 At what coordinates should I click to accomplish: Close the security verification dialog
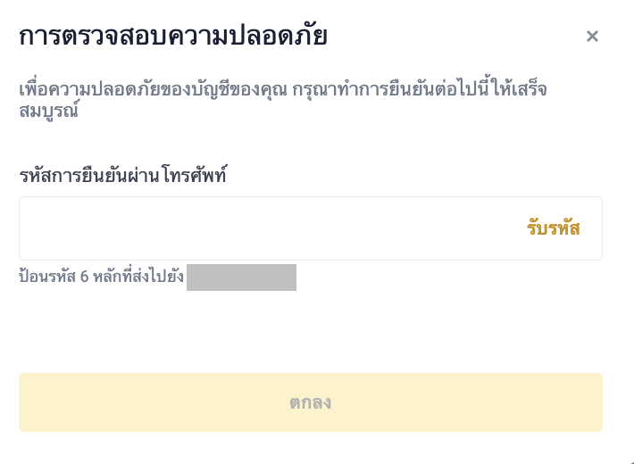pos(592,37)
